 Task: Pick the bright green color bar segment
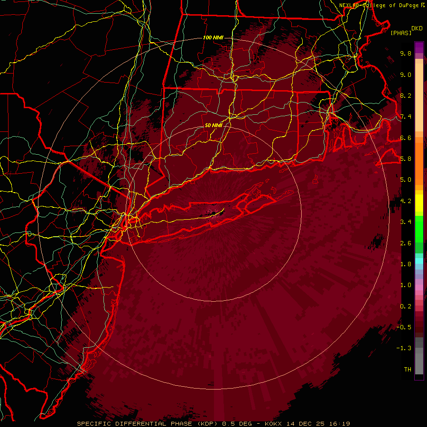(419, 230)
